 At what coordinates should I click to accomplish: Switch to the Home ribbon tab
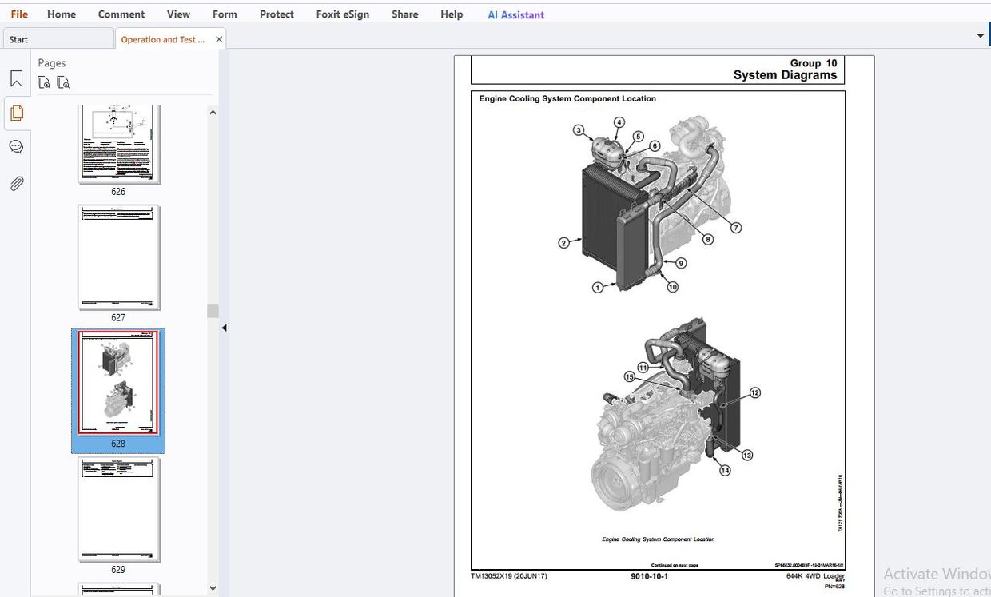coord(62,14)
